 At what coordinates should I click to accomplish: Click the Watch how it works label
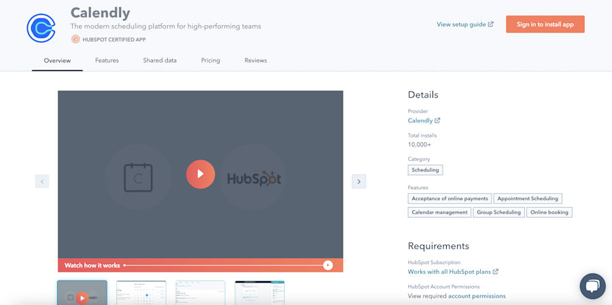(x=92, y=265)
